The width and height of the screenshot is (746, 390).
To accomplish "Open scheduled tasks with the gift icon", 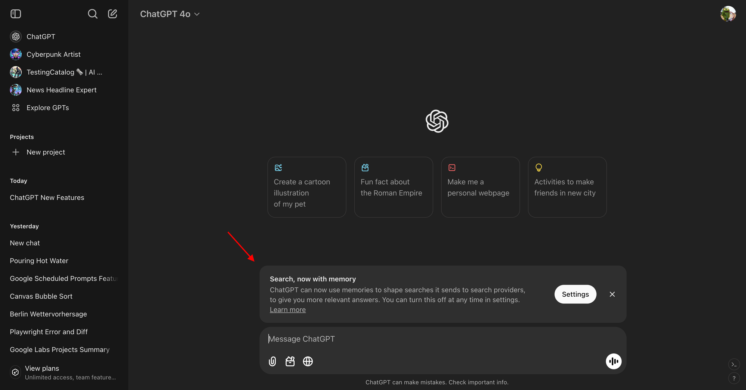I will tap(290, 361).
